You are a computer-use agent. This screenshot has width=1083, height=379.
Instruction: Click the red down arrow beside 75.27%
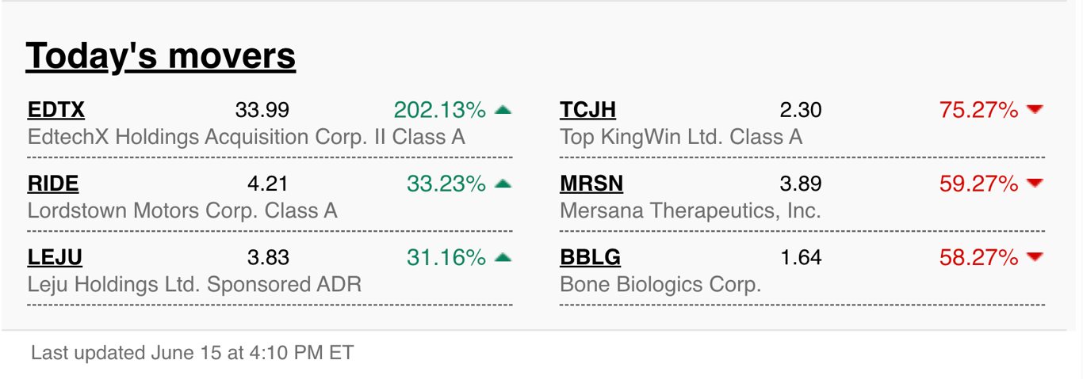coord(1035,110)
